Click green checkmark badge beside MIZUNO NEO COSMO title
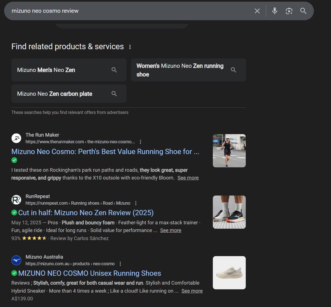331x307 pixels. (14, 273)
